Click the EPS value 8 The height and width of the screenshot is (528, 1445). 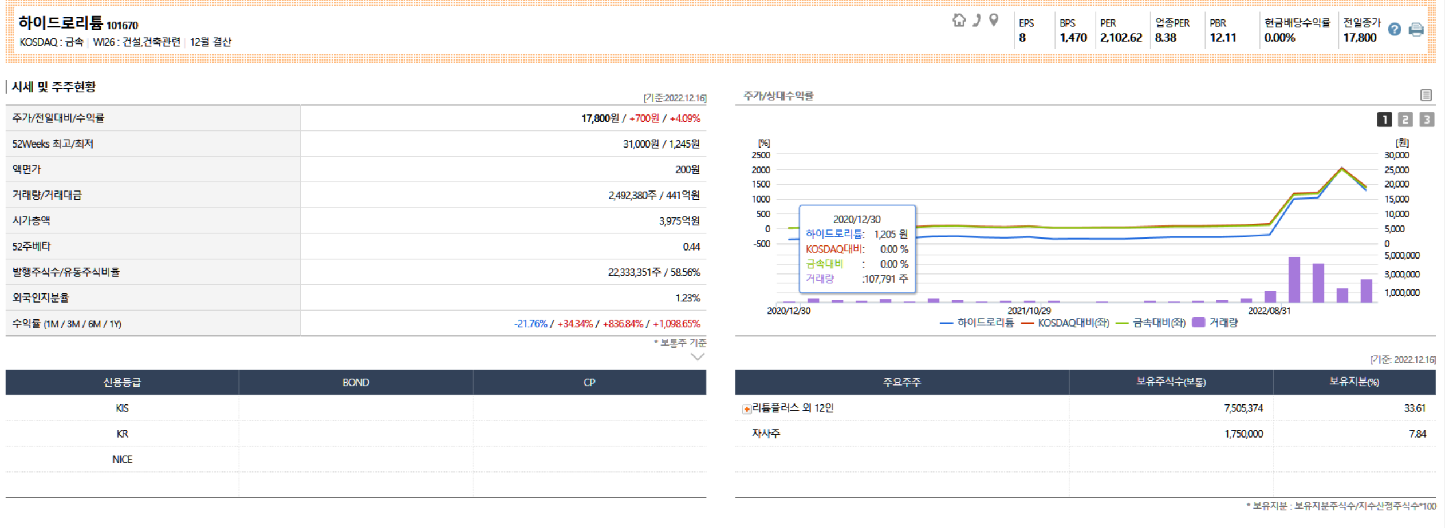coord(1022,38)
